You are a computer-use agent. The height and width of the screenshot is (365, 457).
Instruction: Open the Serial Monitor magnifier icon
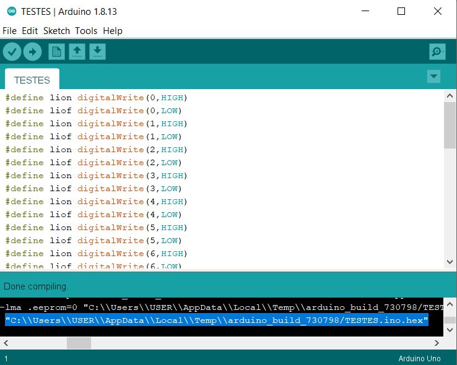click(x=437, y=52)
